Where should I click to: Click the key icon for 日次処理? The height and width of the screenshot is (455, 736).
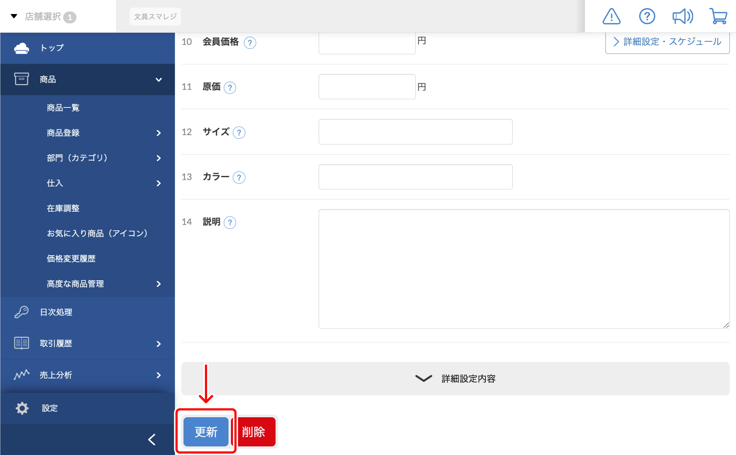(x=22, y=312)
